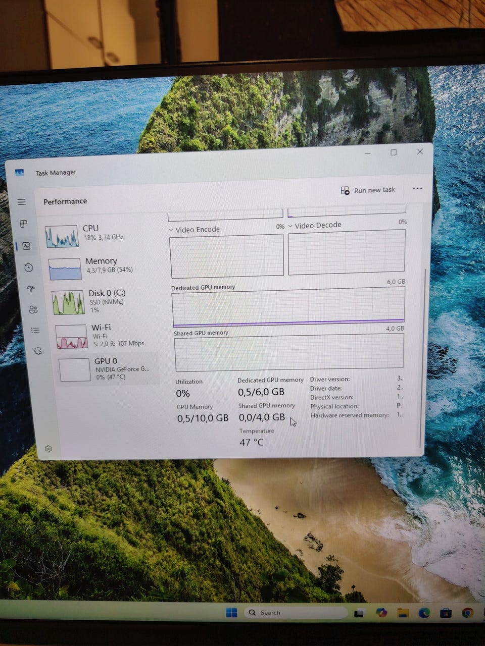Select the Memory usage thumbnail graph
Screen dimensions: 485x646
click(65, 268)
